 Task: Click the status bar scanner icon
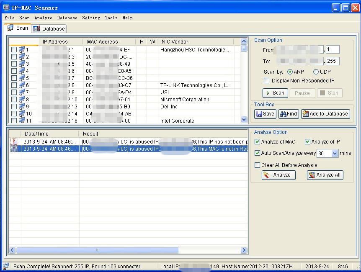(6, 266)
